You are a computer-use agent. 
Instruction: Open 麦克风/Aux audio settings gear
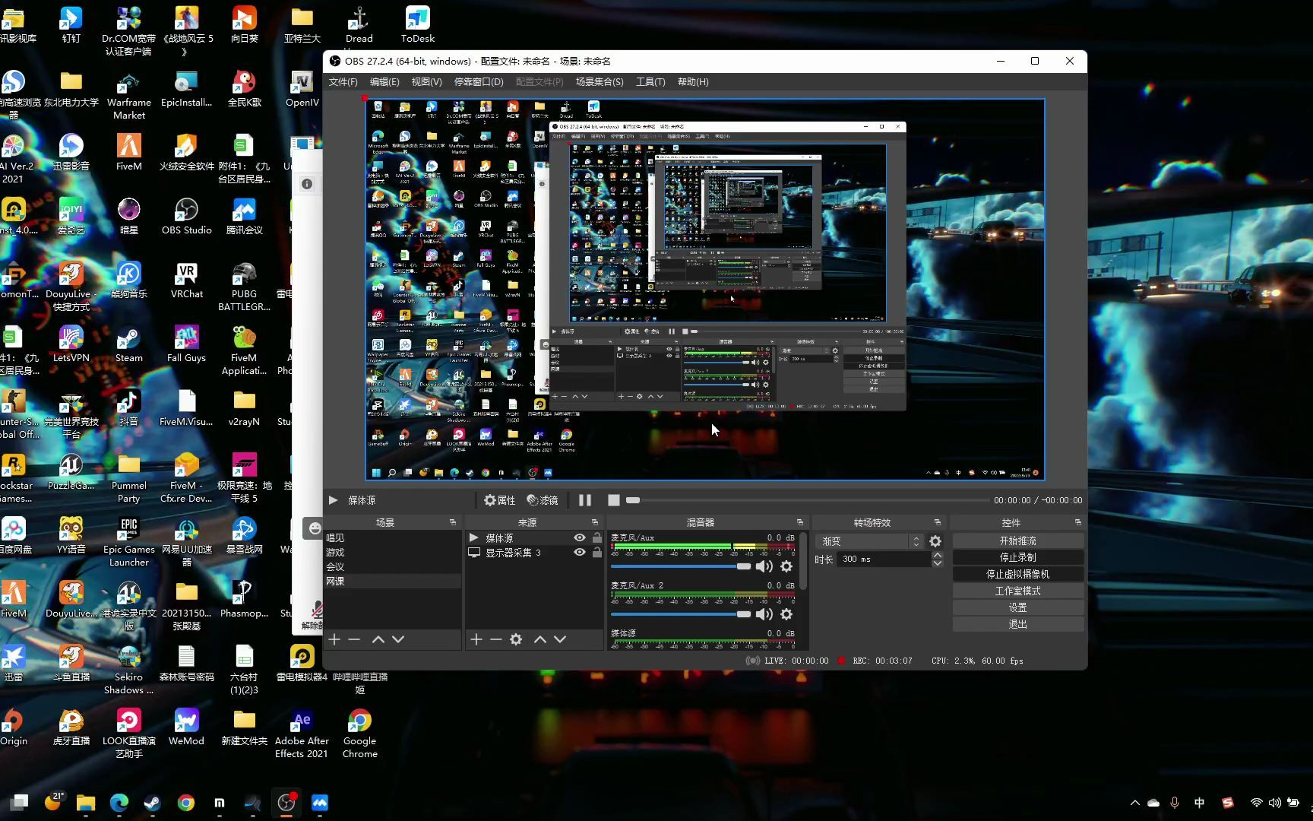(786, 566)
